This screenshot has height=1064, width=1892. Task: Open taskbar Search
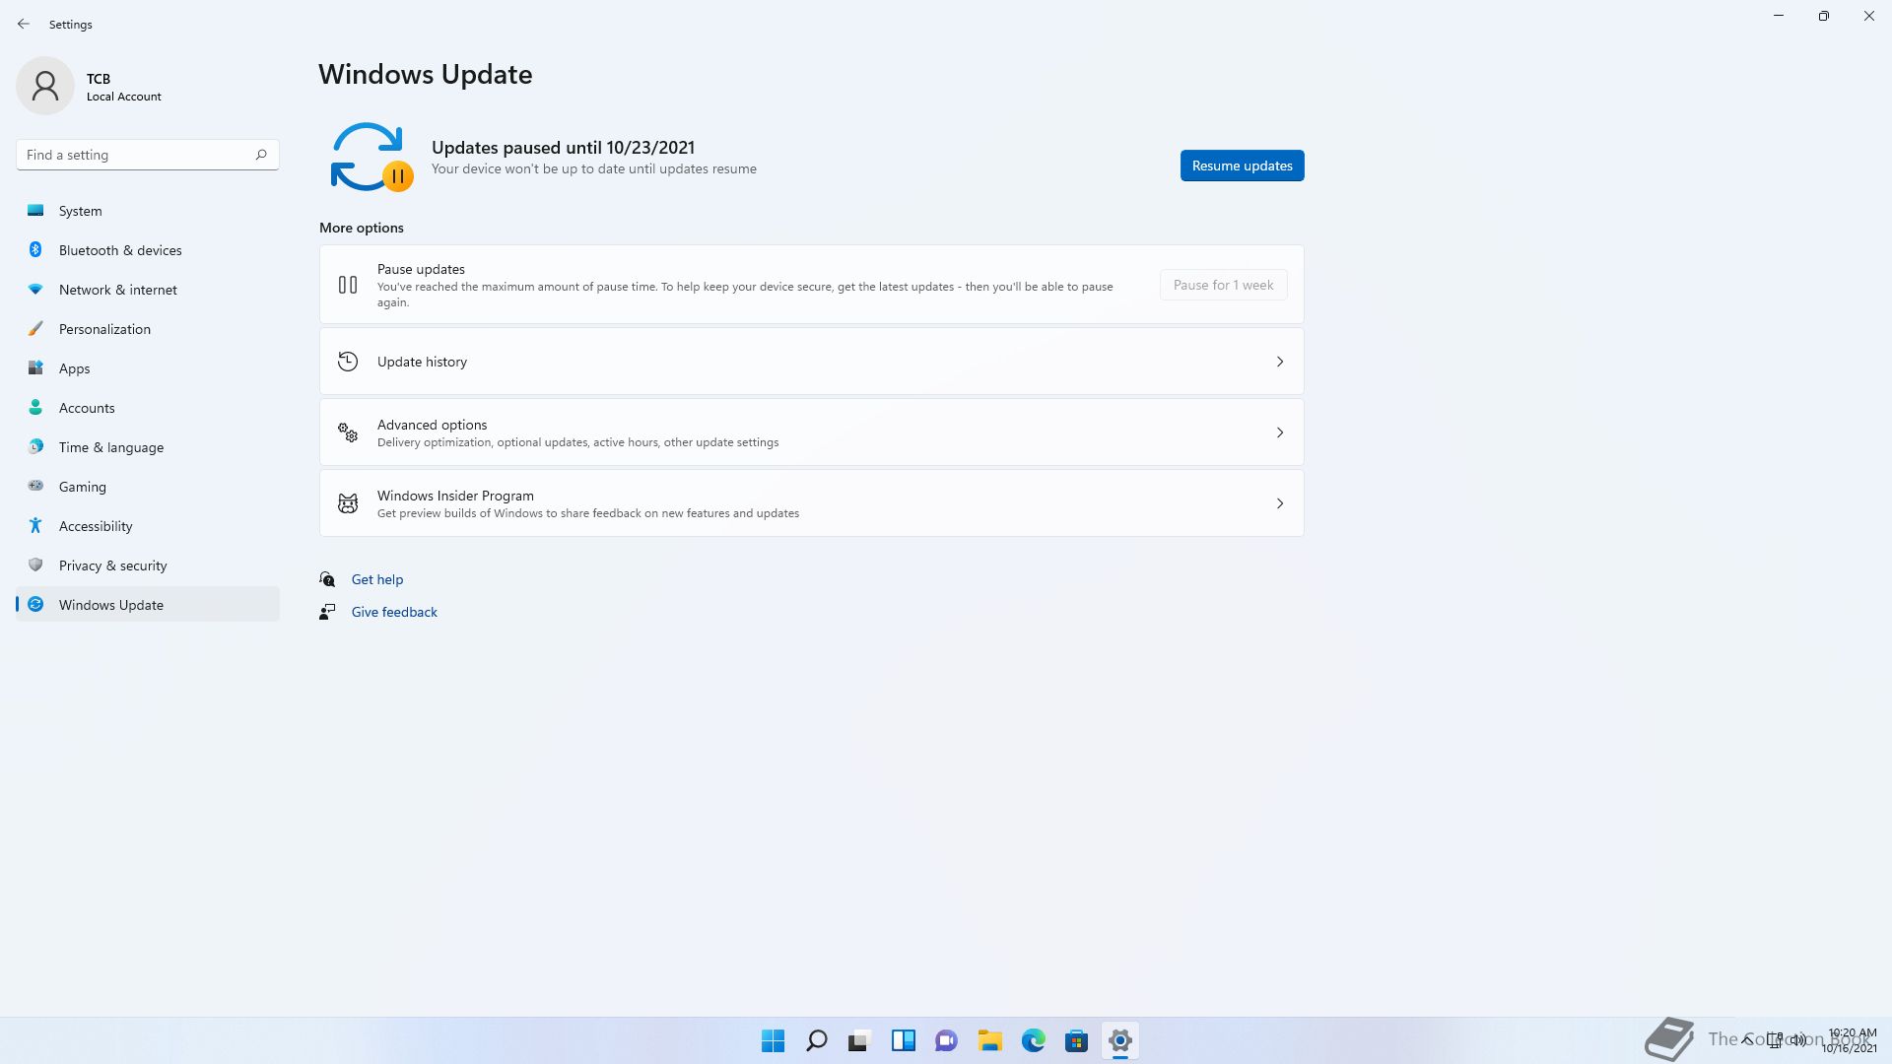click(817, 1040)
